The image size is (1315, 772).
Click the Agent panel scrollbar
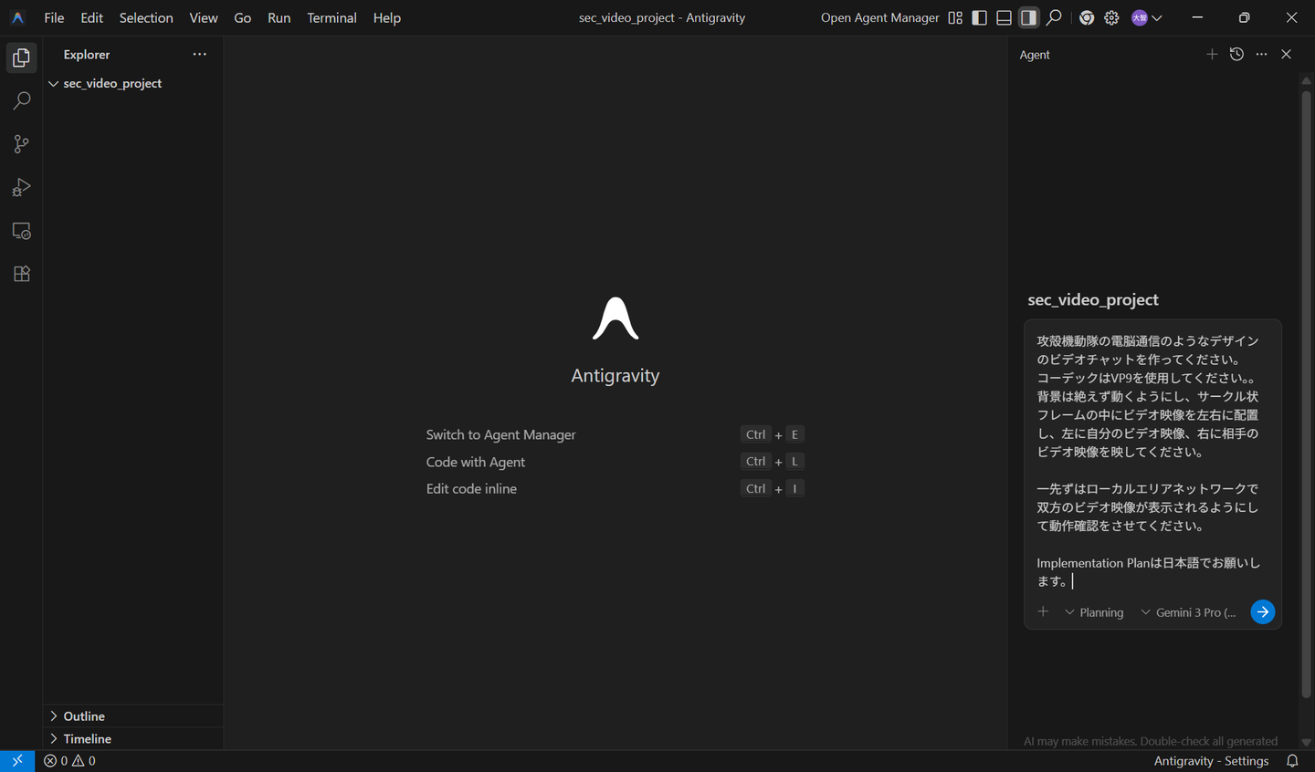[1306, 392]
